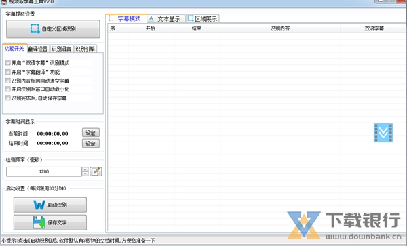407x246 pixels.
Task: Decrease detection frequency with down arrow
Action: (x=85, y=173)
